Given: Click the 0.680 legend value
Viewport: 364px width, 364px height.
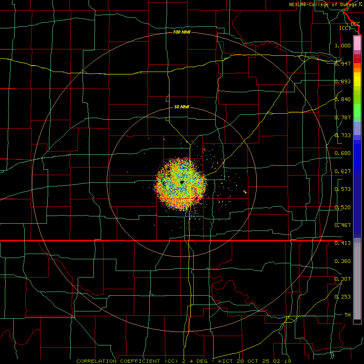Looking at the screenshot, I should click(x=343, y=153).
